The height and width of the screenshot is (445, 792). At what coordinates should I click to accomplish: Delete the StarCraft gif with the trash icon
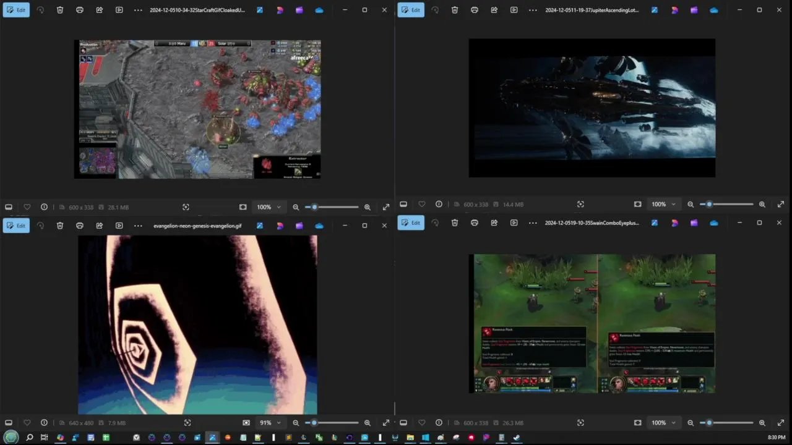coord(60,10)
